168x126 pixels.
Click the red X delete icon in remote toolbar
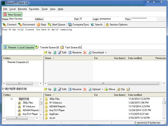tap(85, 53)
